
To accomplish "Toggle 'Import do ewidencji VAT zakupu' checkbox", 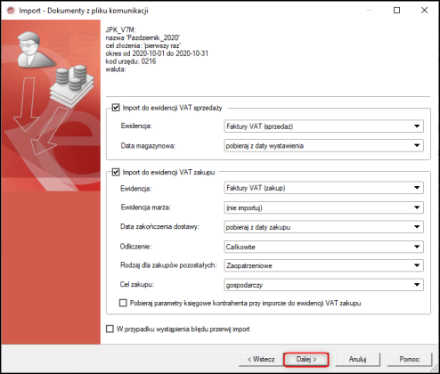I will [116, 172].
